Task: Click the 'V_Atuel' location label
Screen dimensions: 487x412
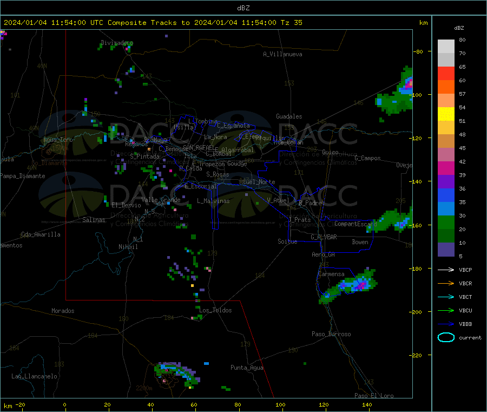Action: coord(278,200)
